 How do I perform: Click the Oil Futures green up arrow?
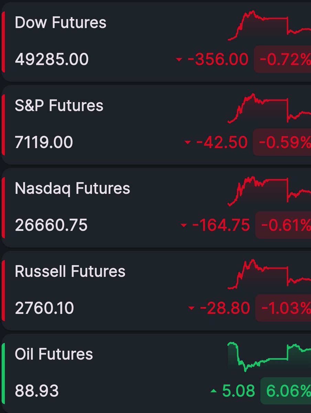pyautogui.click(x=214, y=391)
